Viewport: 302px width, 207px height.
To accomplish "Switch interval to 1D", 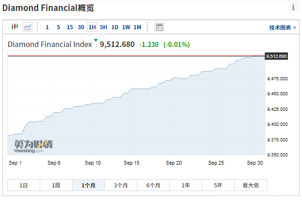I will click(115, 27).
